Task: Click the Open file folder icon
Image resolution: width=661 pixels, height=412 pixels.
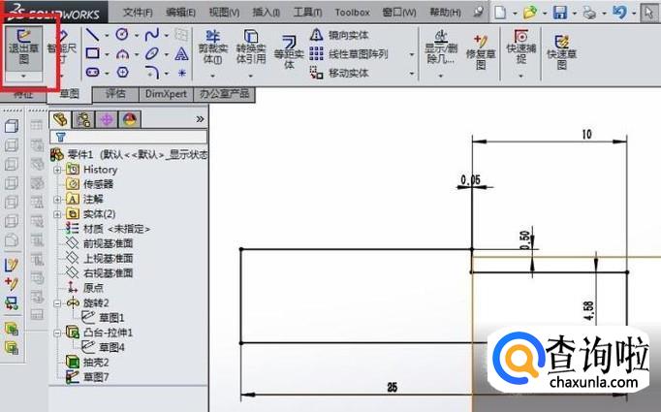Action: (530, 13)
